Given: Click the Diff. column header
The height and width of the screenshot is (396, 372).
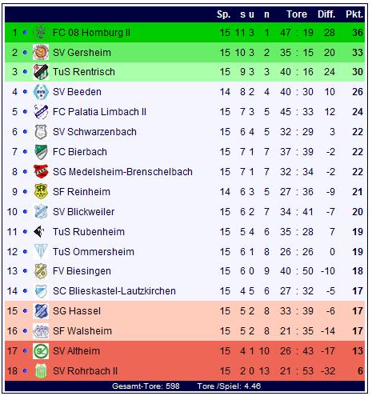Looking at the screenshot, I should 326,14.
